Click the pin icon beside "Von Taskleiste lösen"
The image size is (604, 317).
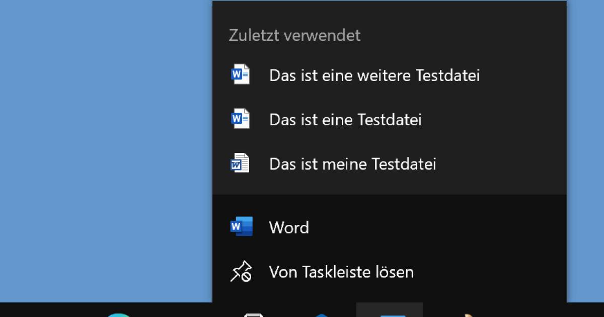(x=242, y=272)
